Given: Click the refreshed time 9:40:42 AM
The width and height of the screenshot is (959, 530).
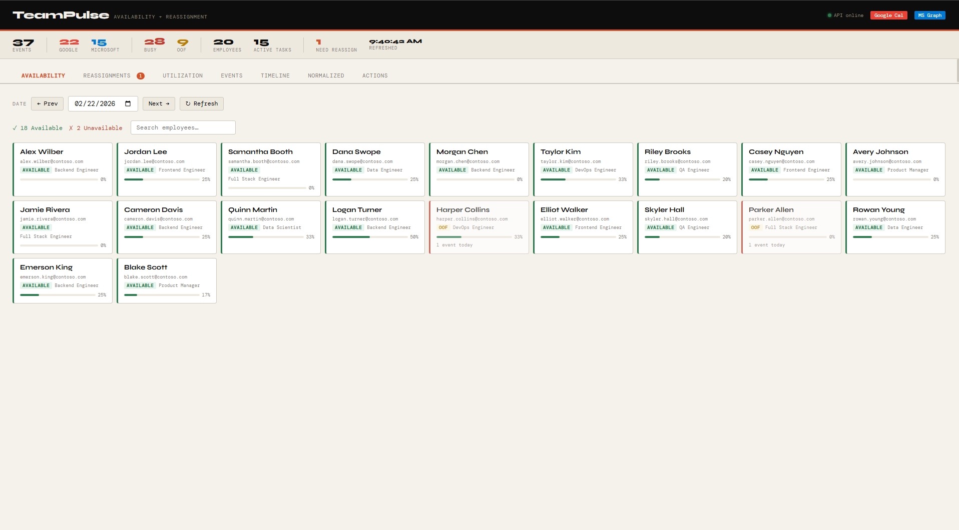Looking at the screenshot, I should click(x=395, y=41).
